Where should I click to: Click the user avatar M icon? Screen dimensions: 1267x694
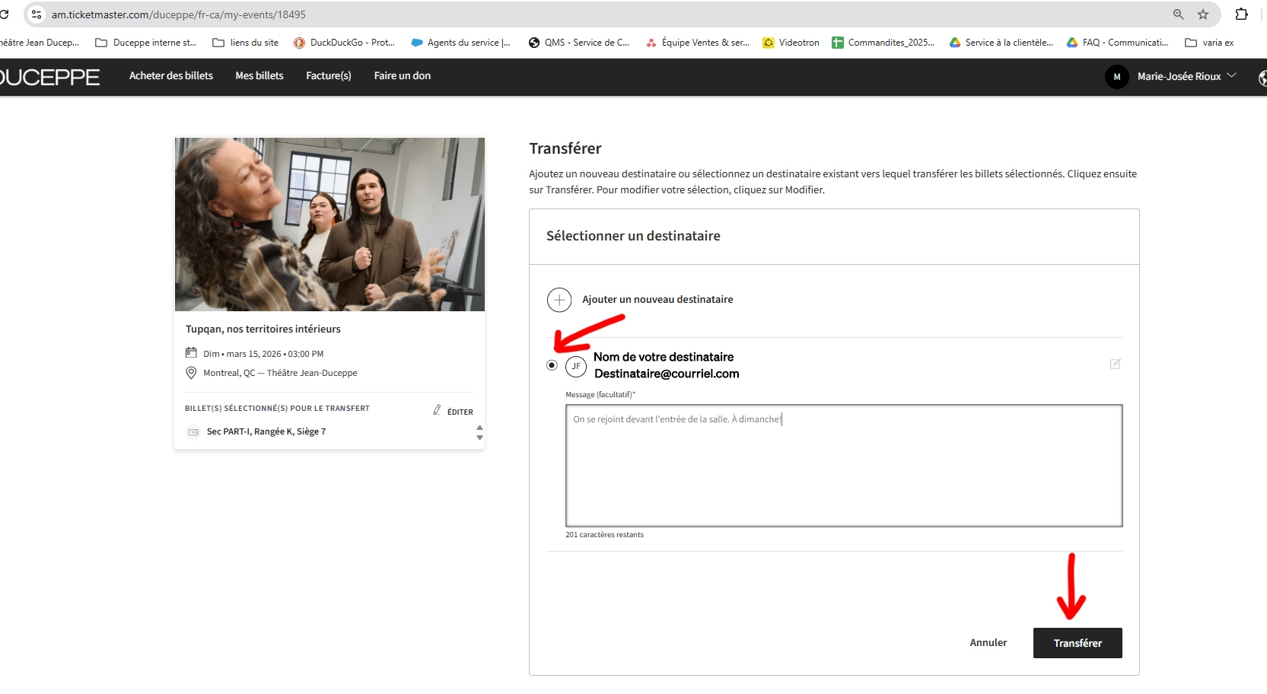(x=1116, y=77)
